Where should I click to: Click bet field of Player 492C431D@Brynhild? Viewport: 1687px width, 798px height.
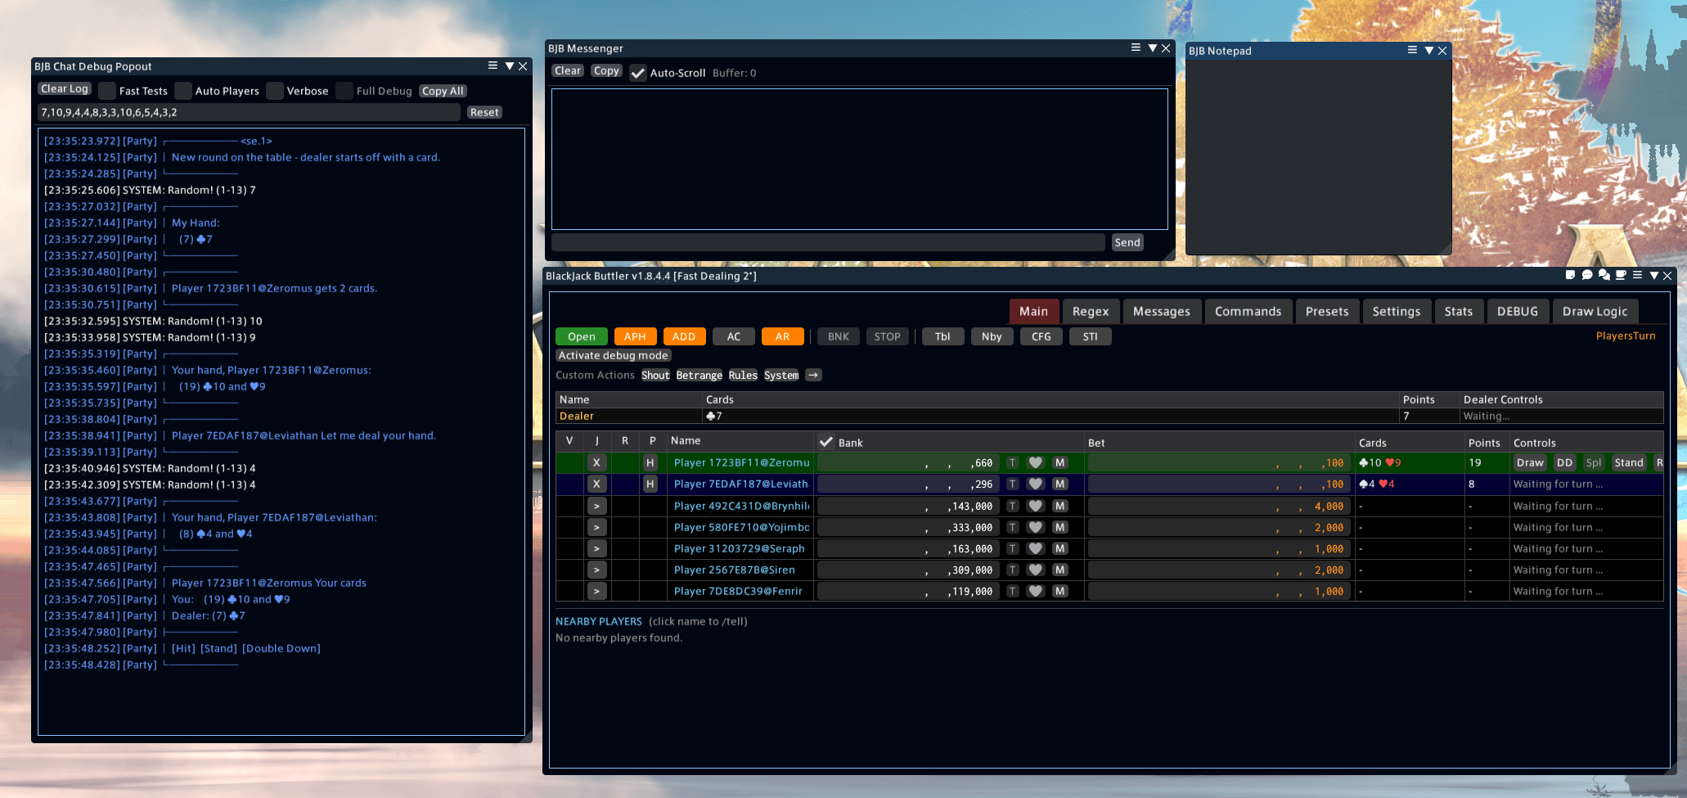pyautogui.click(x=1219, y=506)
